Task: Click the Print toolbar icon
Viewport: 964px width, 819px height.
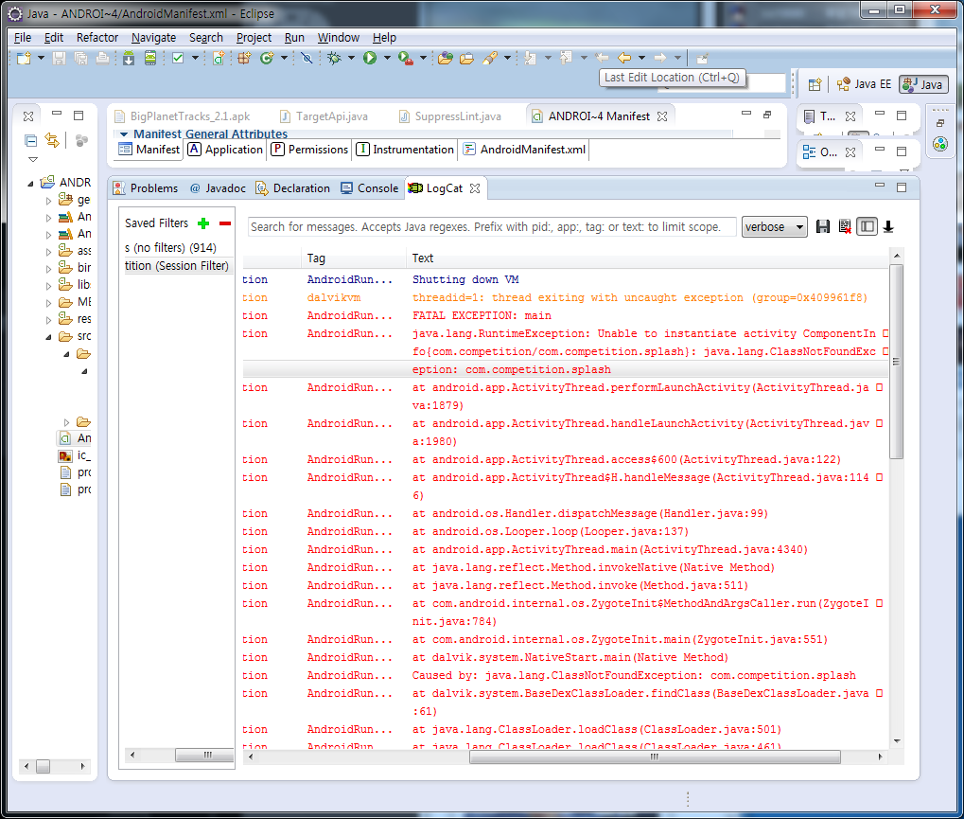Action: tap(103, 59)
